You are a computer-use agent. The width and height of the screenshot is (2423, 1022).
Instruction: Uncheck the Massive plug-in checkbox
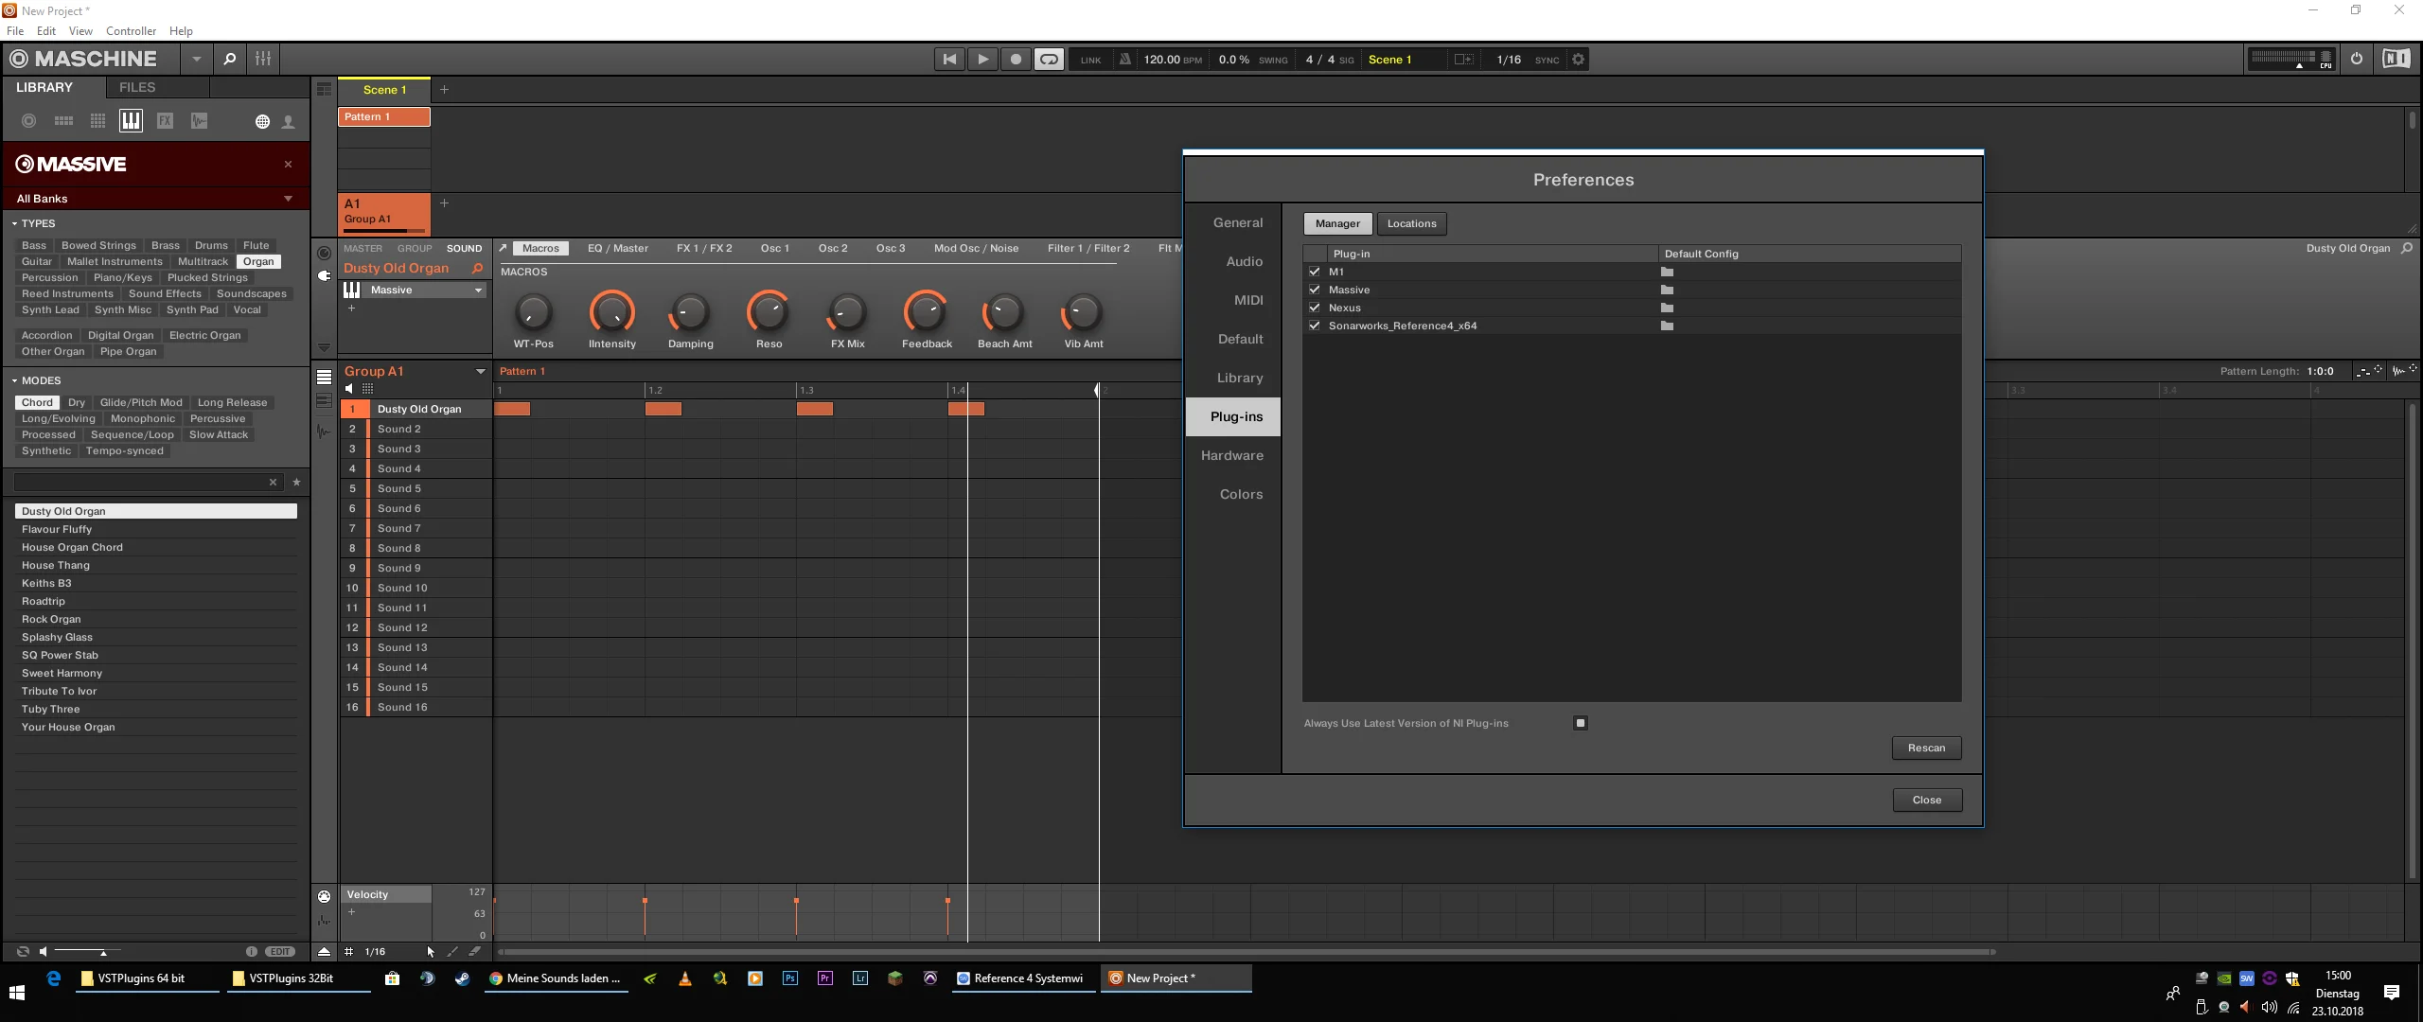coord(1315,291)
